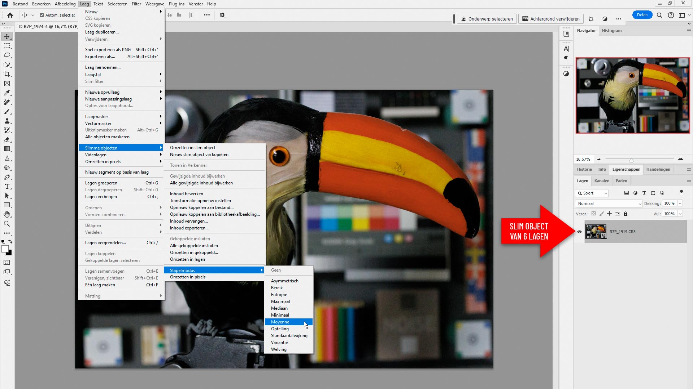Select the Crop tool
Screen dimensions: 693x389
click(7, 74)
